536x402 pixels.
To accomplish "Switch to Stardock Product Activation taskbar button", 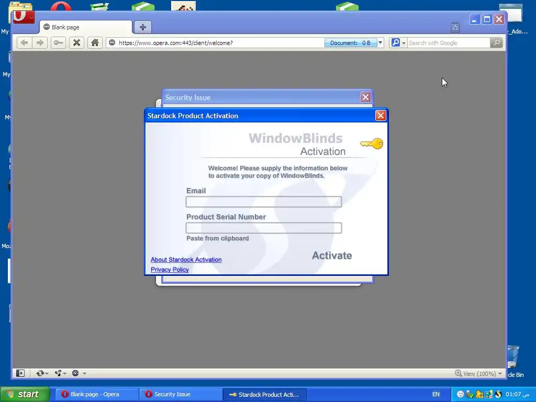I will tap(264, 394).
